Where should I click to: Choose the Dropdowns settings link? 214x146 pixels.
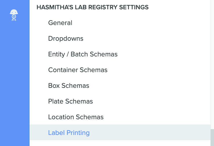click(x=66, y=38)
